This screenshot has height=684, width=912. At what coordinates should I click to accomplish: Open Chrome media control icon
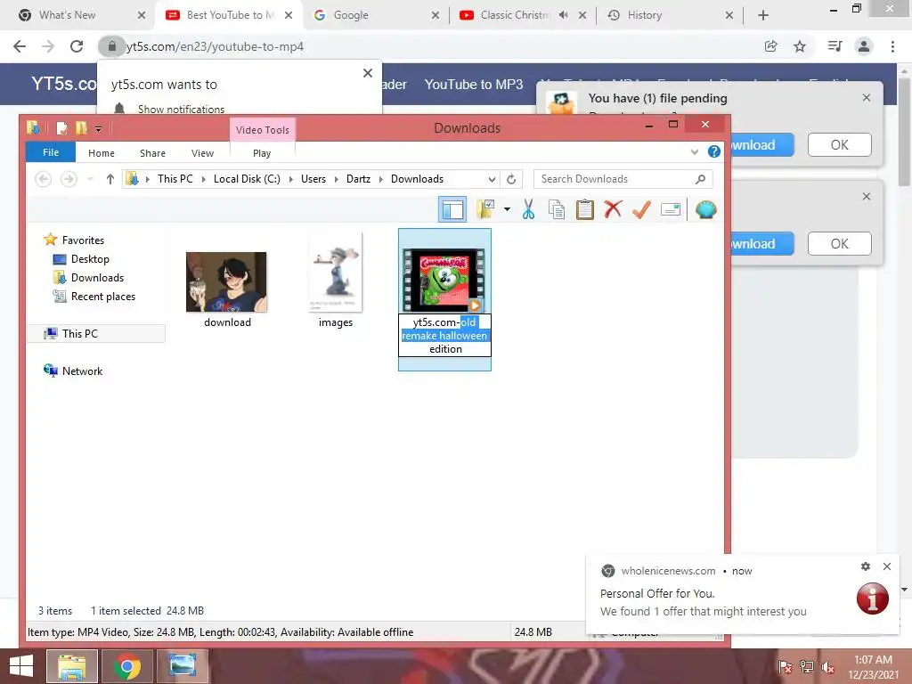coord(835,46)
